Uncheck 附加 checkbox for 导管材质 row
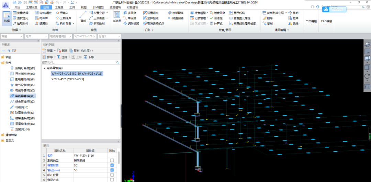Image resolution: width=371 pixels, height=182 pixels. pos(112,165)
